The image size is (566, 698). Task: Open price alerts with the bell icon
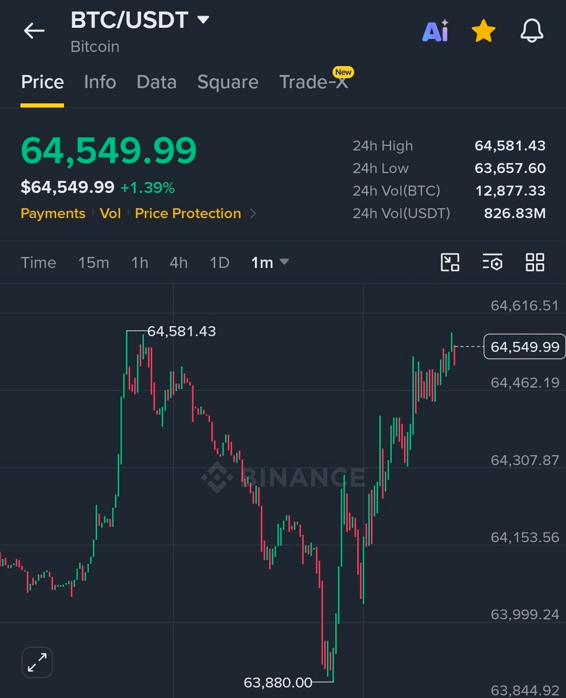pos(531,31)
